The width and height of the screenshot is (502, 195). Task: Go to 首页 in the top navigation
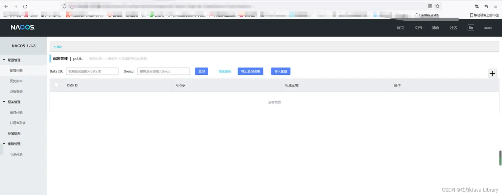click(x=400, y=28)
